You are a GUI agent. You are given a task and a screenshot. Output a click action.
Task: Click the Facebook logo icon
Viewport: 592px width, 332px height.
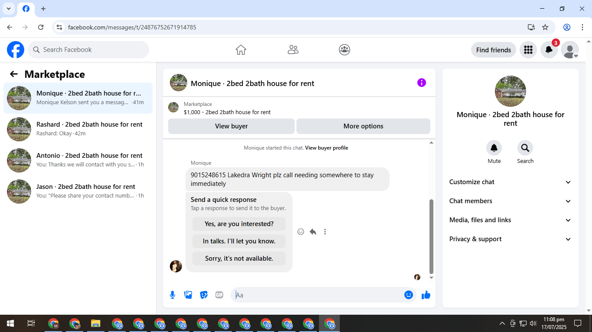pyautogui.click(x=16, y=50)
